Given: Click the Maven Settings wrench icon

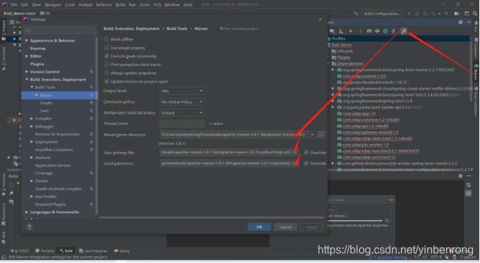Looking at the screenshot, I should pyautogui.click(x=404, y=31).
